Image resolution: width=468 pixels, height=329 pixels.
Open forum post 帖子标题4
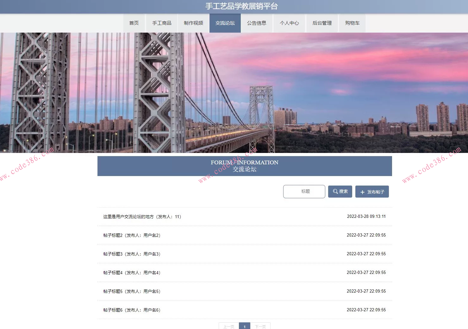132,273
